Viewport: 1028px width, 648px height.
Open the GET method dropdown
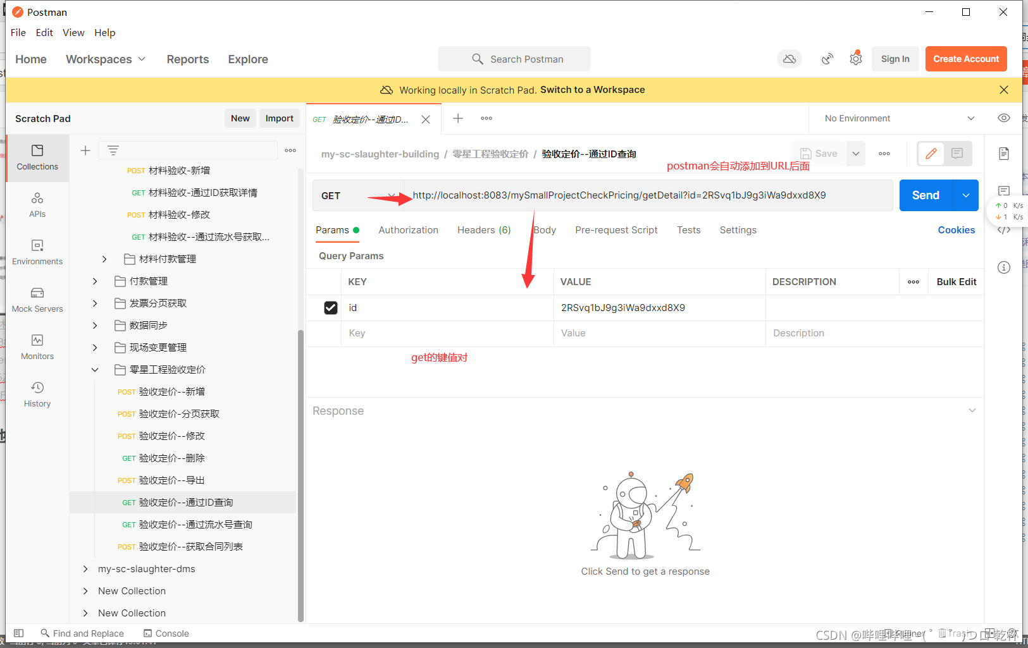click(358, 195)
